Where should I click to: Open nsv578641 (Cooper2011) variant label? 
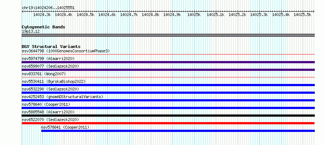[x=65, y=127]
